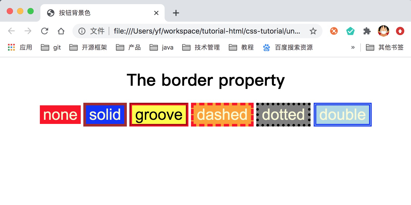This screenshot has height=205, width=411.
Task: Click the blue solid button
Action: tap(105, 115)
